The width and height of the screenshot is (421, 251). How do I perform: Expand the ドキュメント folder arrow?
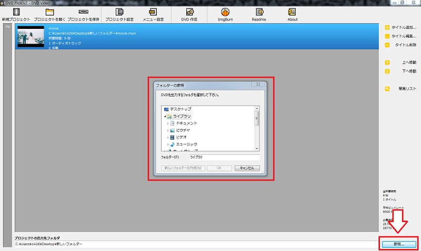point(168,123)
